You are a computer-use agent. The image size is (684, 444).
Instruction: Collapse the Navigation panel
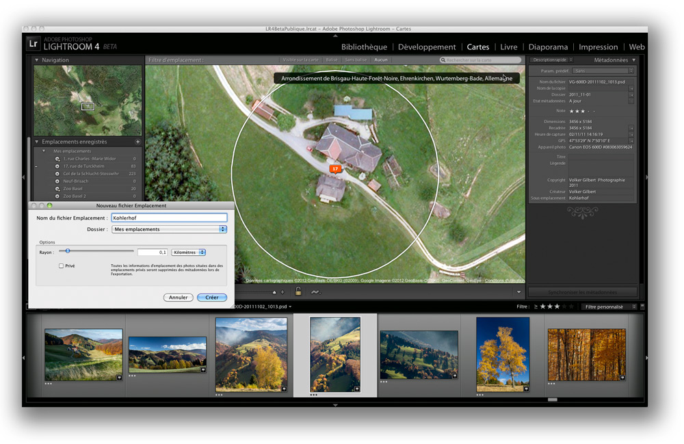[x=37, y=60]
